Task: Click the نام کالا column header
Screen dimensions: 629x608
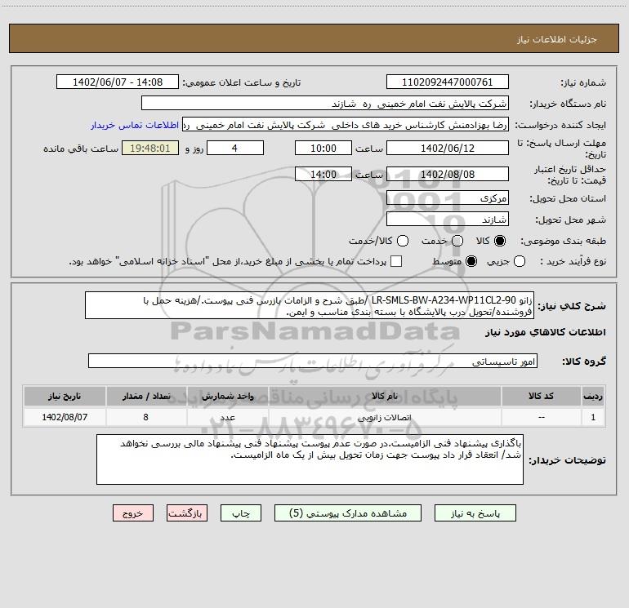Action: (385, 396)
